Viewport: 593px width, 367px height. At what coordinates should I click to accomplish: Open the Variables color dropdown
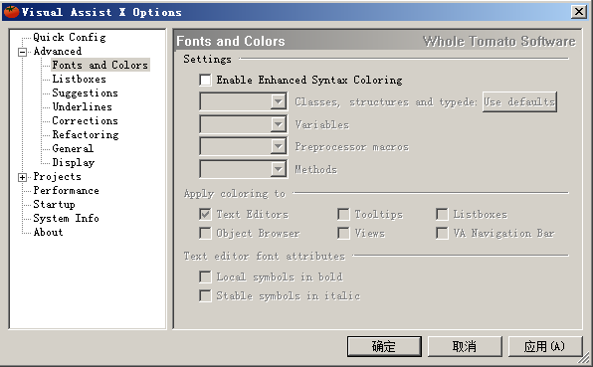point(279,124)
